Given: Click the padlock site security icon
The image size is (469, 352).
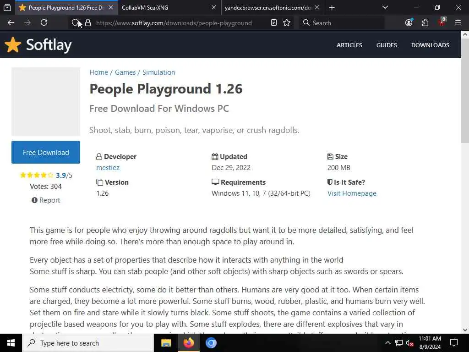Looking at the screenshot, I should pyautogui.click(x=88, y=23).
